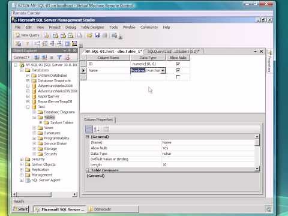Open the Connect dropdown in Object Explorer
This screenshot has width=288, height=216.
22,58
